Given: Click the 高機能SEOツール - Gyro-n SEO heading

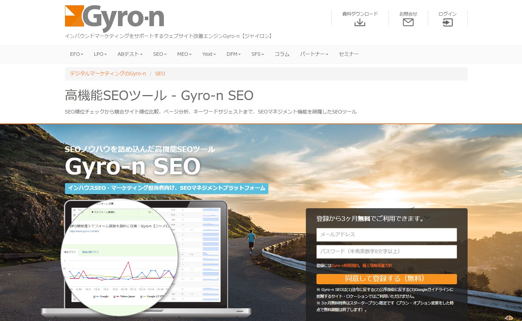Looking at the screenshot, I should click(x=159, y=95).
